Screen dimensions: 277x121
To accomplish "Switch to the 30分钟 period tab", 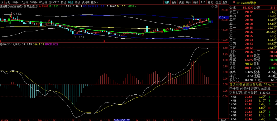I will click(x=34, y=2).
